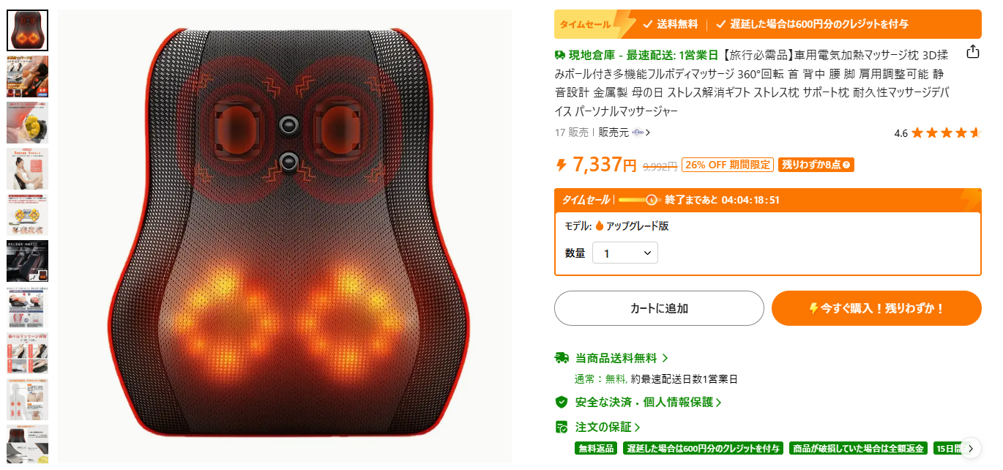The height and width of the screenshot is (470, 1003).
Task: Click the share icon beside product title
Action: (x=972, y=52)
